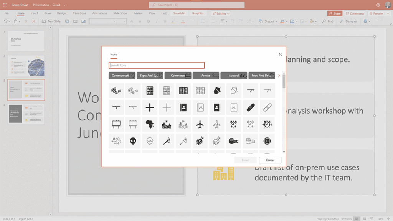Click the Cancel button in Icons dialog
This screenshot has height=221, width=393.
pyautogui.click(x=270, y=160)
